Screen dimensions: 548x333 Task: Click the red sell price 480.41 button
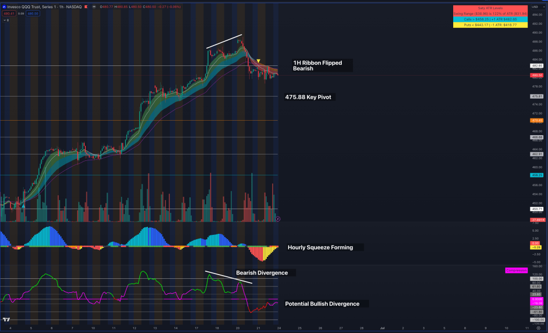click(10, 13)
